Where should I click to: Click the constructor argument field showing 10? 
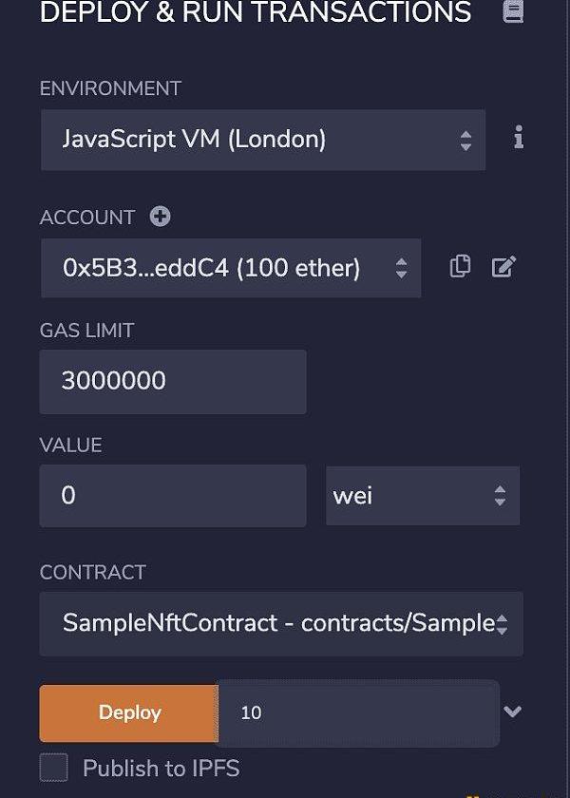(x=359, y=713)
